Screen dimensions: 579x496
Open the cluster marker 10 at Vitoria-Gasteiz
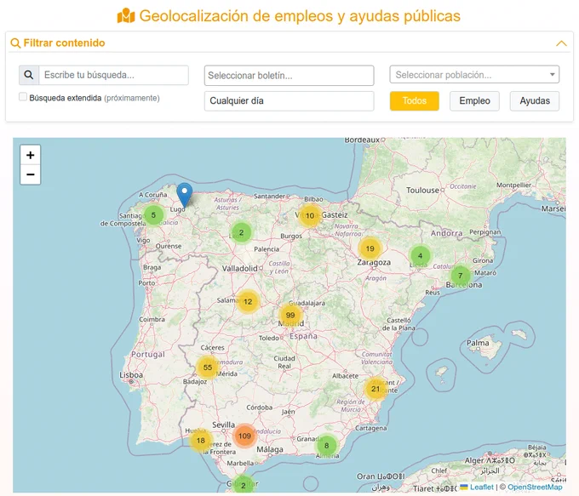[x=310, y=215]
